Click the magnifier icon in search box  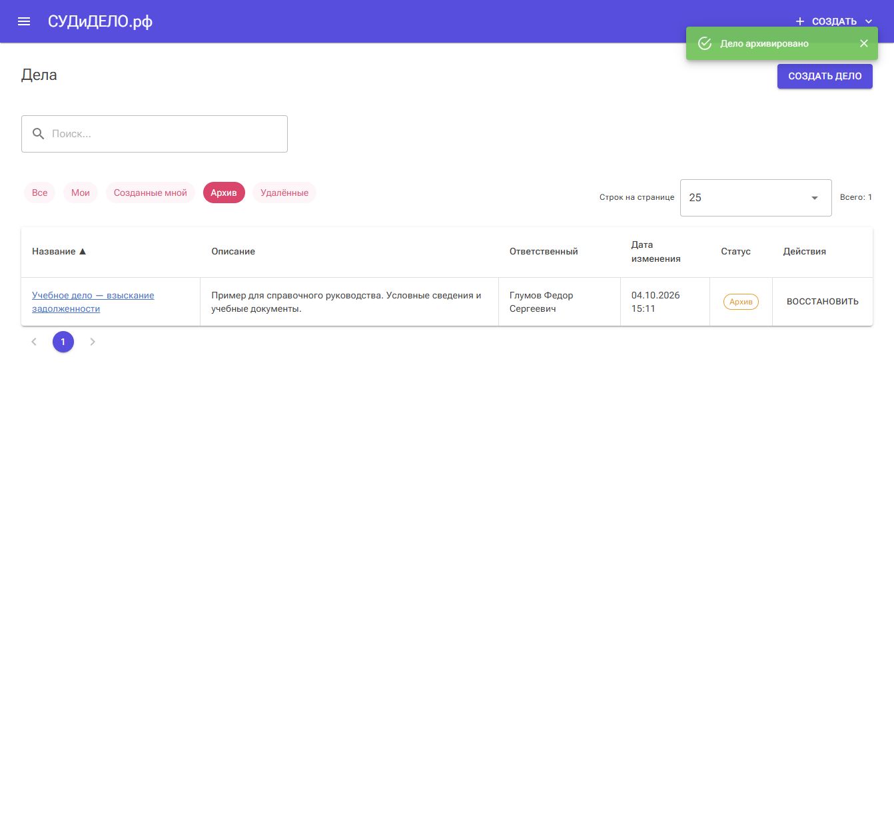39,134
